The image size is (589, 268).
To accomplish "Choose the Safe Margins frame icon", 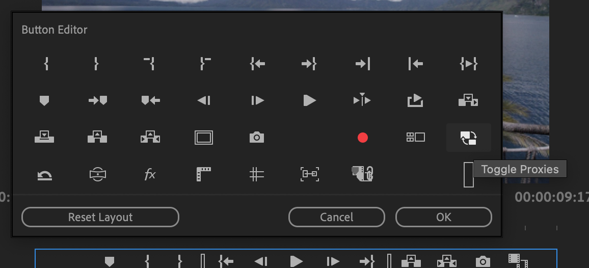I will [204, 138].
